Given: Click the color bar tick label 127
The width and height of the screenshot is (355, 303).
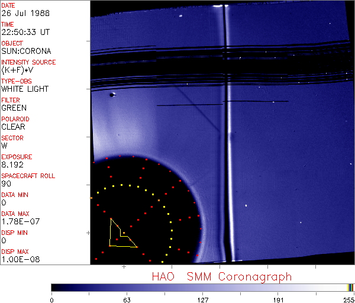Looking at the screenshot, I should click(x=202, y=299).
